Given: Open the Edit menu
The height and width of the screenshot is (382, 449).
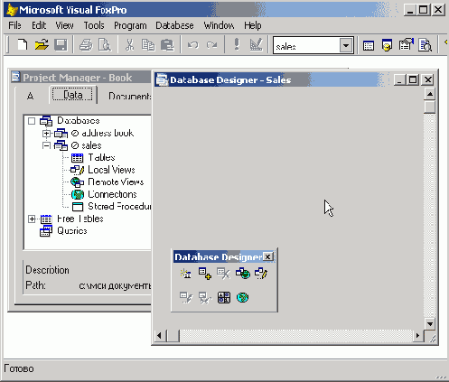Looking at the screenshot, I should [x=39, y=25].
